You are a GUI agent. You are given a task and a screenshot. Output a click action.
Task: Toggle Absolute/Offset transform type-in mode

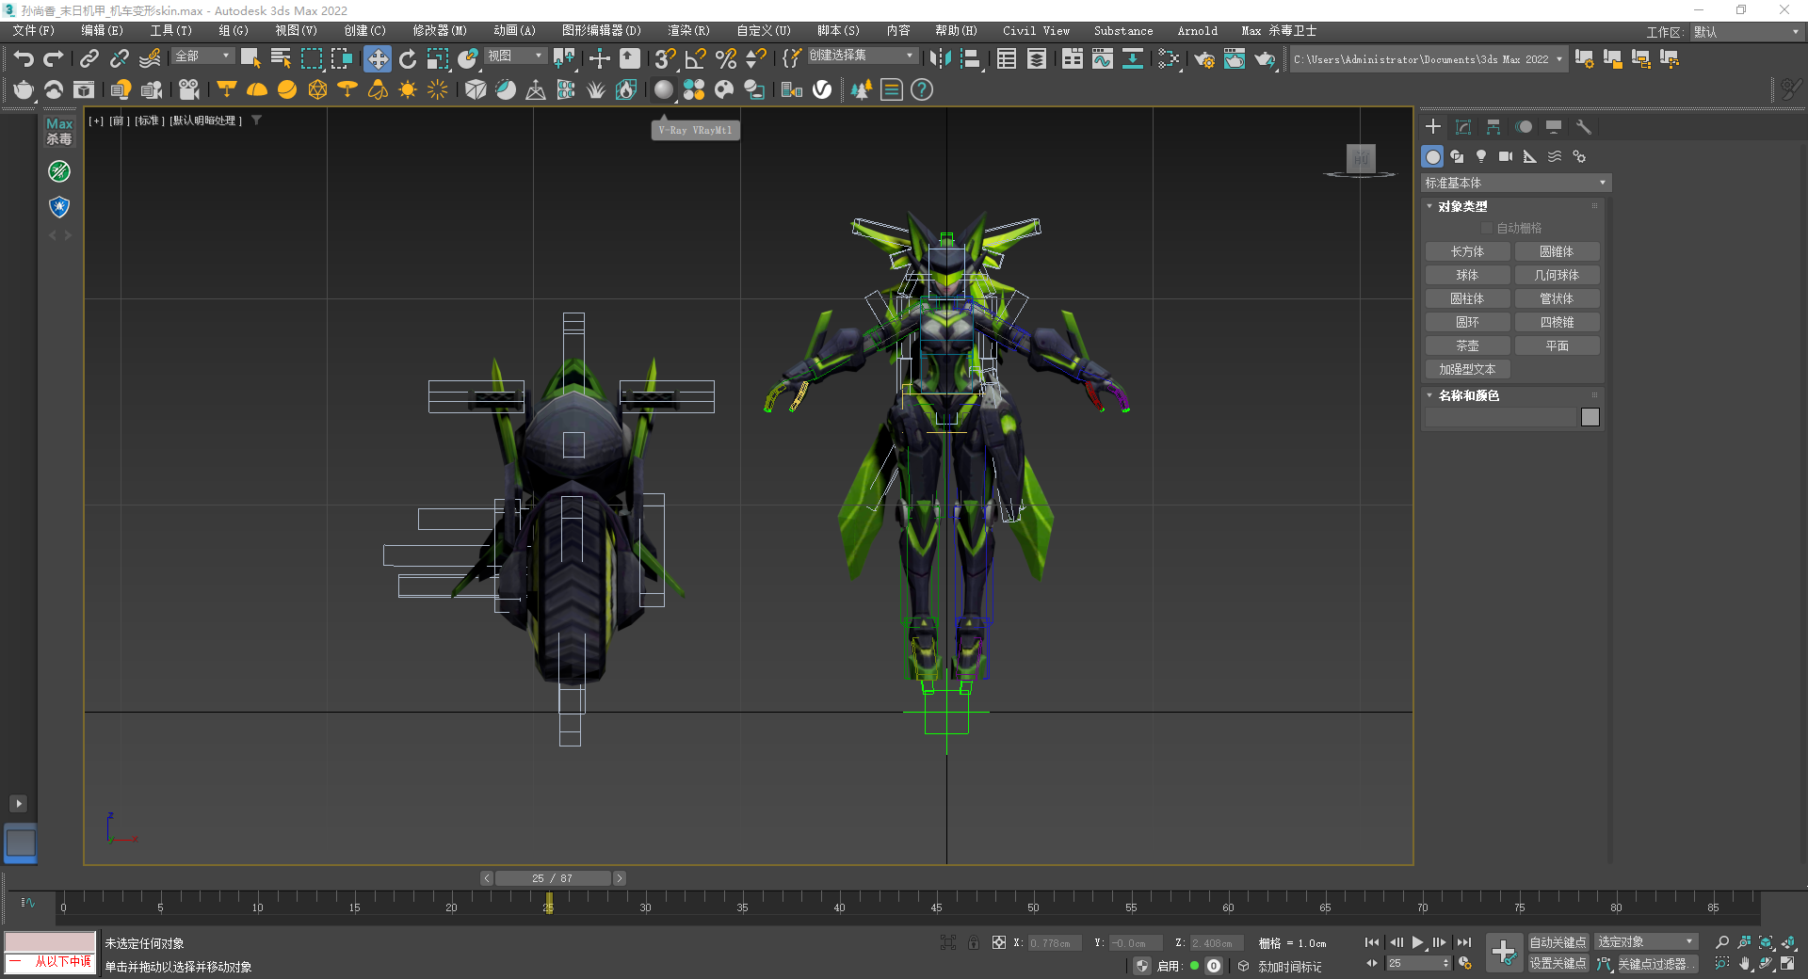pyautogui.click(x=999, y=942)
